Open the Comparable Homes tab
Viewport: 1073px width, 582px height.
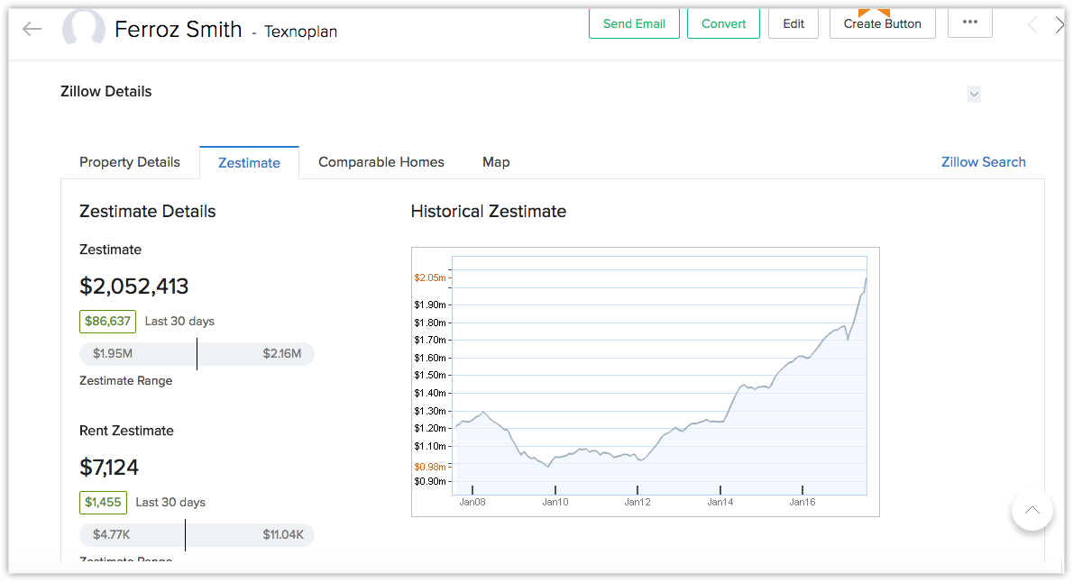tap(381, 162)
